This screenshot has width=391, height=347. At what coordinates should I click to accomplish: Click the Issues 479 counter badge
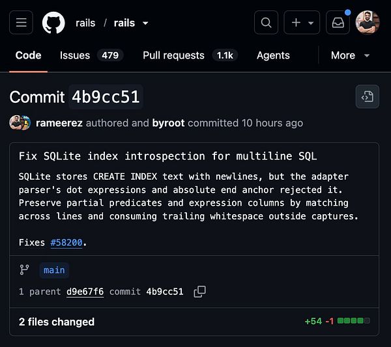pos(110,55)
